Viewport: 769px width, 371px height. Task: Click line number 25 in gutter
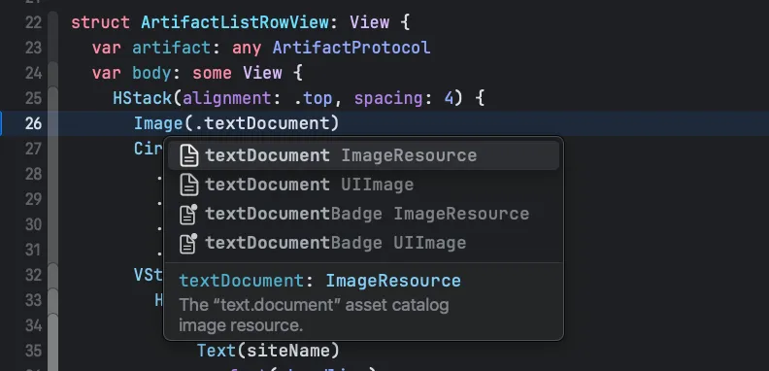click(33, 98)
